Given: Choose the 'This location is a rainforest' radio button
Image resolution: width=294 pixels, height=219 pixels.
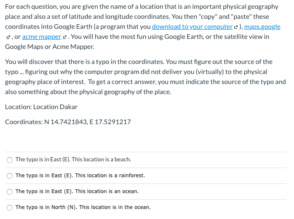Looking at the screenshot, I should coord(10,176).
